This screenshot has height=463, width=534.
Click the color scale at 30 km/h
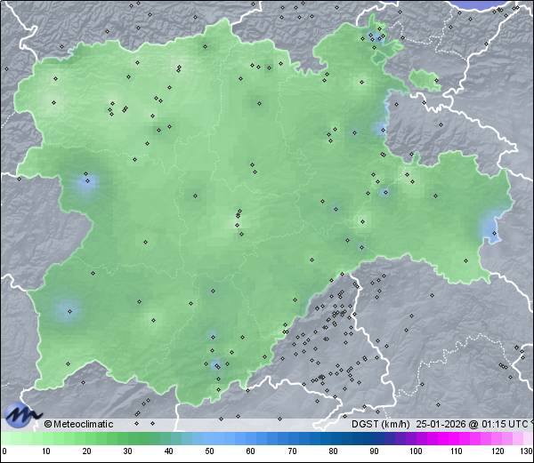tap(126, 438)
